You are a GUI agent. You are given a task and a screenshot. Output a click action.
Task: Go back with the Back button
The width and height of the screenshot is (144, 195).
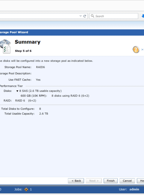[x=76, y=181]
